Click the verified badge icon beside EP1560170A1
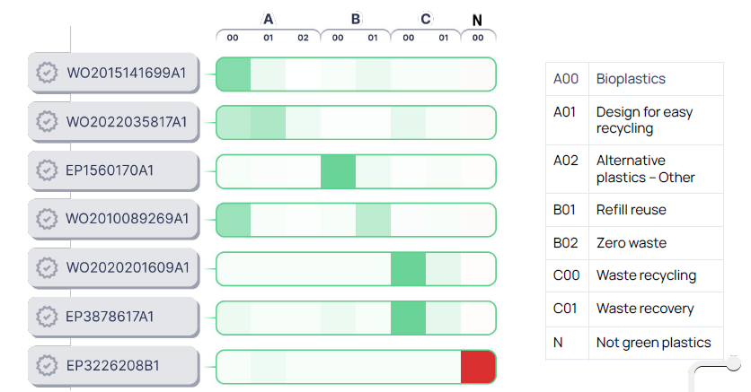 47,170
